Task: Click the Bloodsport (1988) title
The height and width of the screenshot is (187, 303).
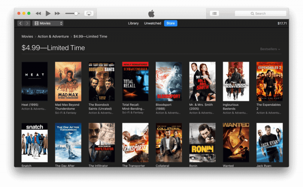Action: (x=164, y=107)
